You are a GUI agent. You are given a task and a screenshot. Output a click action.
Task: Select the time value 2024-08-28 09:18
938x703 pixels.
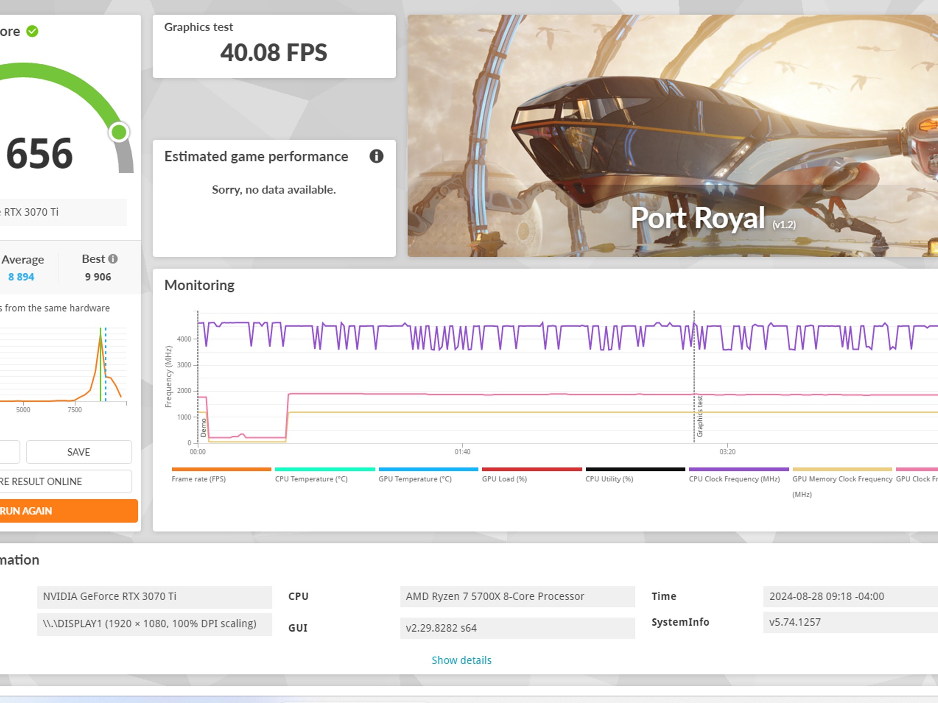(x=851, y=596)
